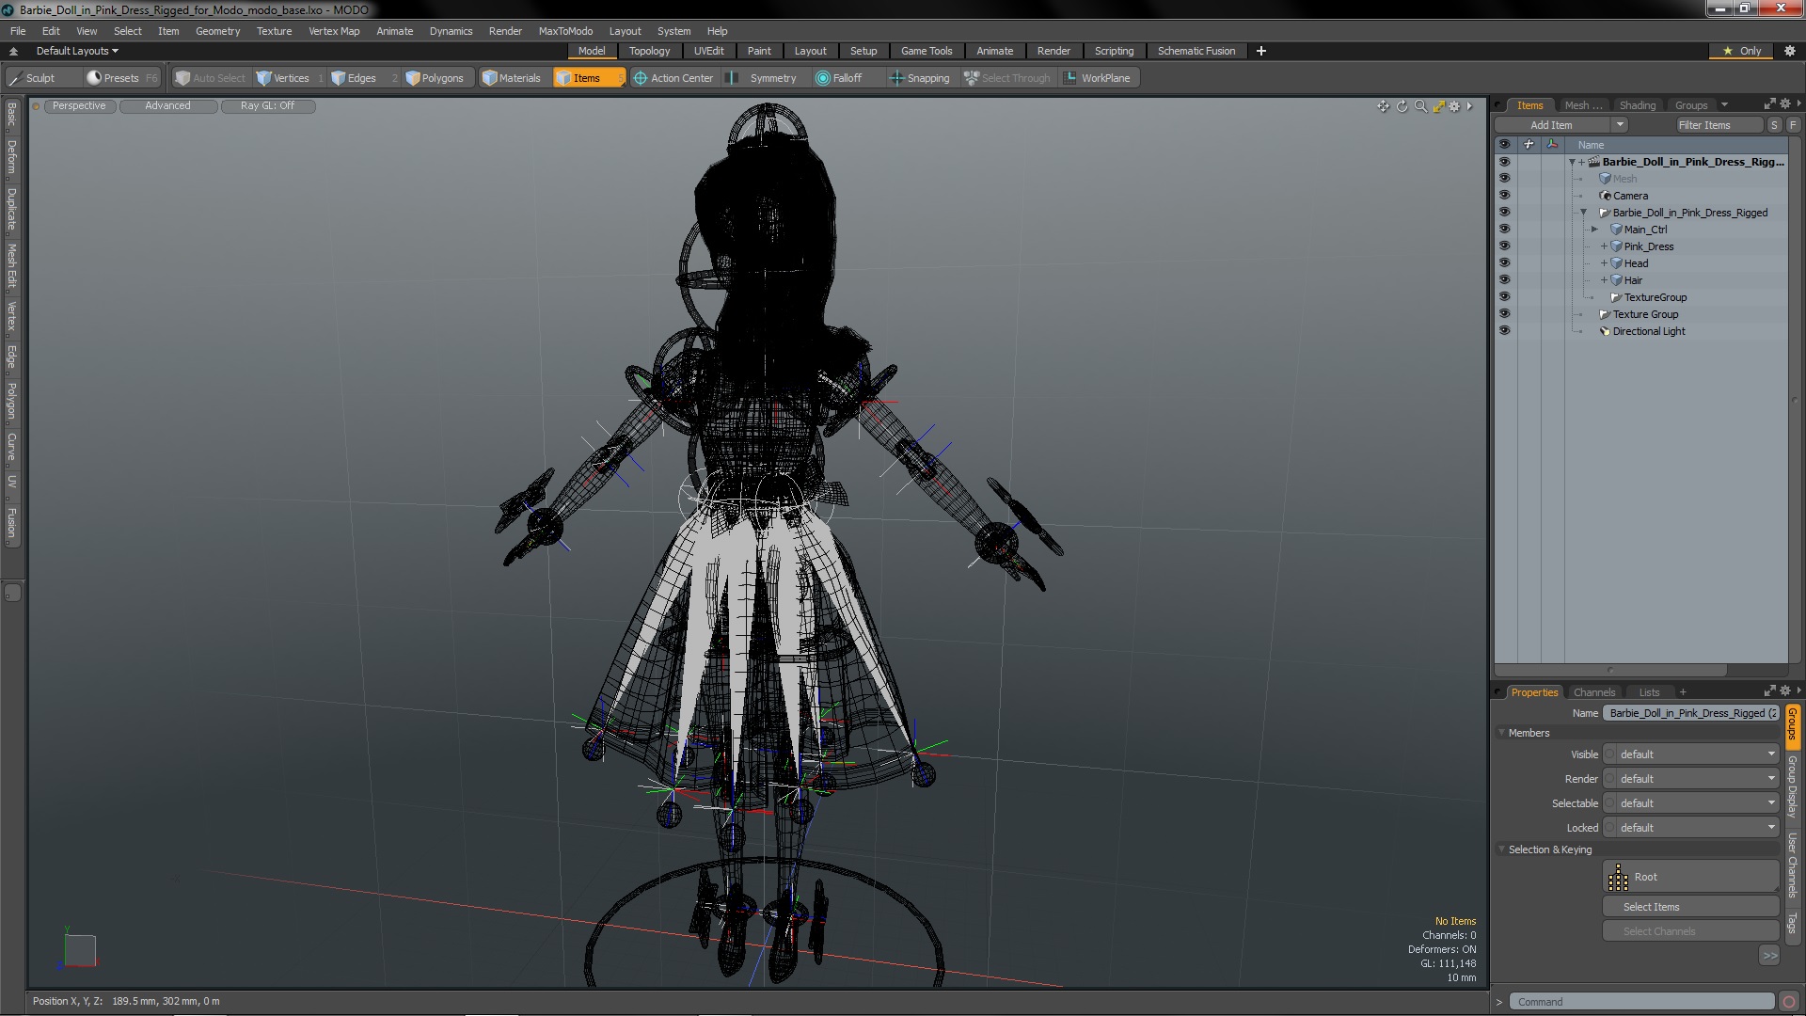Click the viewport axis gizmo cube
Screen dimensions: 1806x1016
(x=79, y=950)
